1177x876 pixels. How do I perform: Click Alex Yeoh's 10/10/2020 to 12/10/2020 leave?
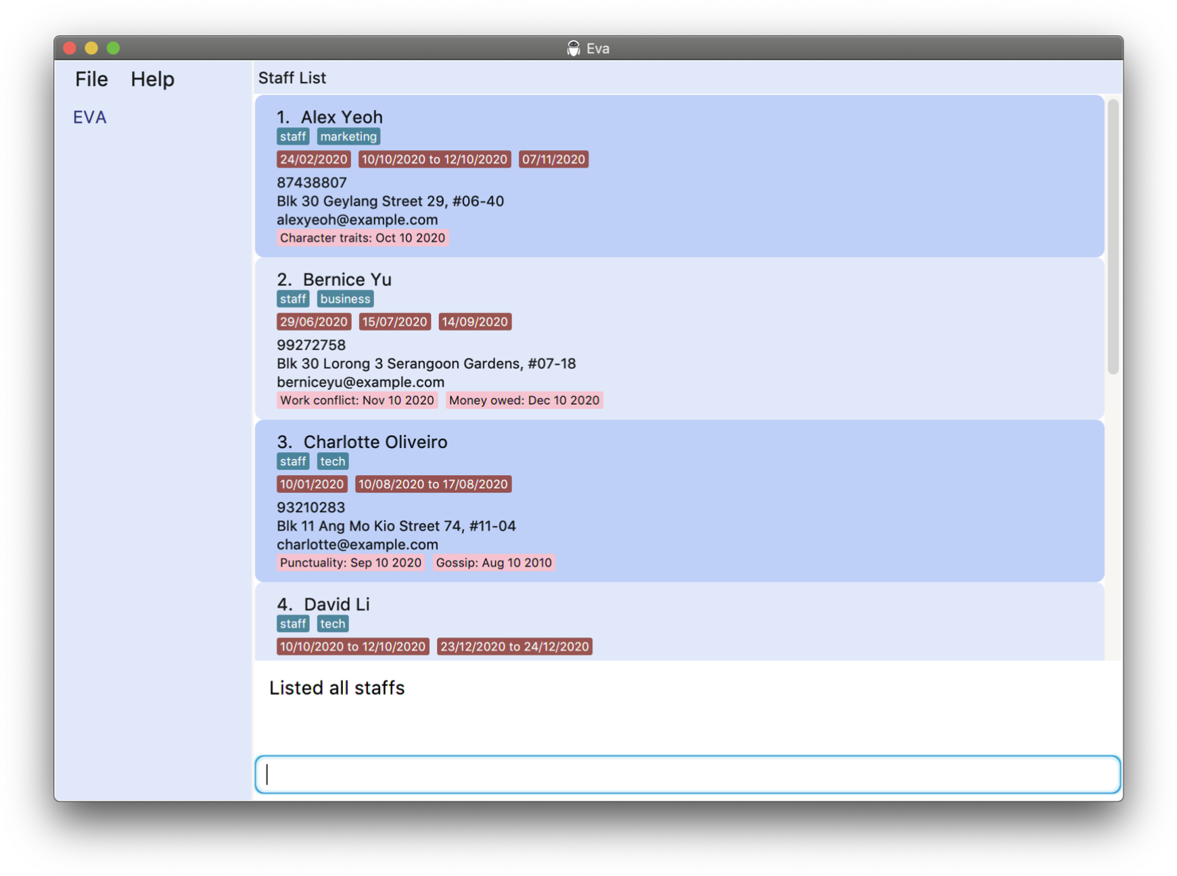tap(434, 160)
